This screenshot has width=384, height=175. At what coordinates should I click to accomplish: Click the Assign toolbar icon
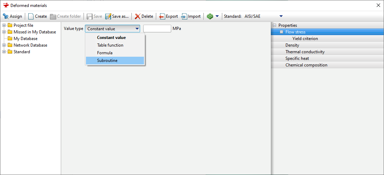click(6, 16)
